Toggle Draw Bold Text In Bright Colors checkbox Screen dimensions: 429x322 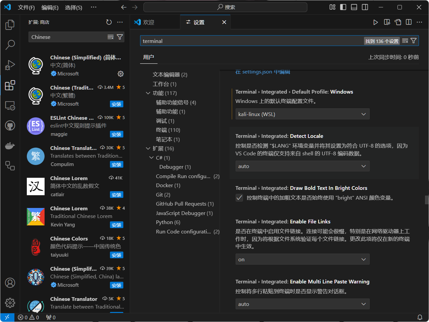tap(239, 198)
